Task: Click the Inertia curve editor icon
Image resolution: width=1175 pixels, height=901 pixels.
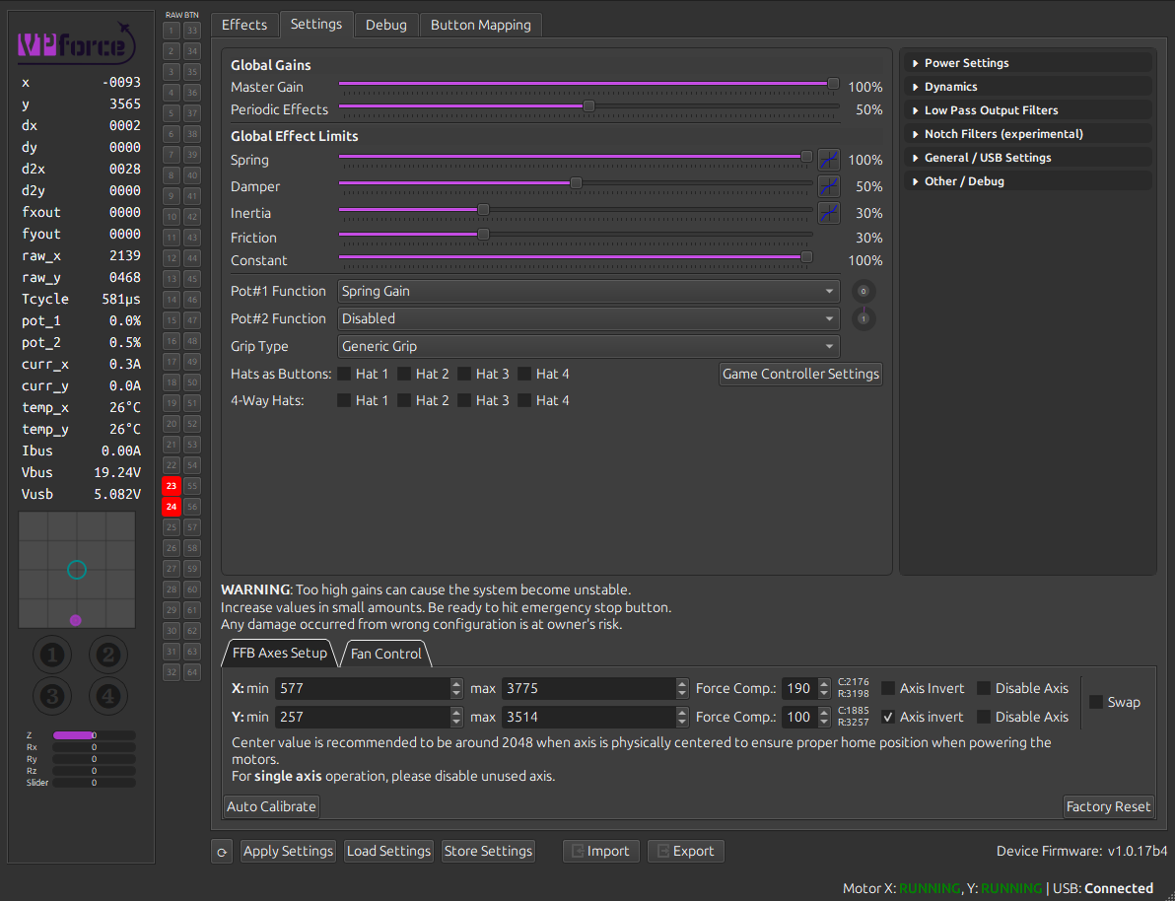Action: pyautogui.click(x=828, y=213)
